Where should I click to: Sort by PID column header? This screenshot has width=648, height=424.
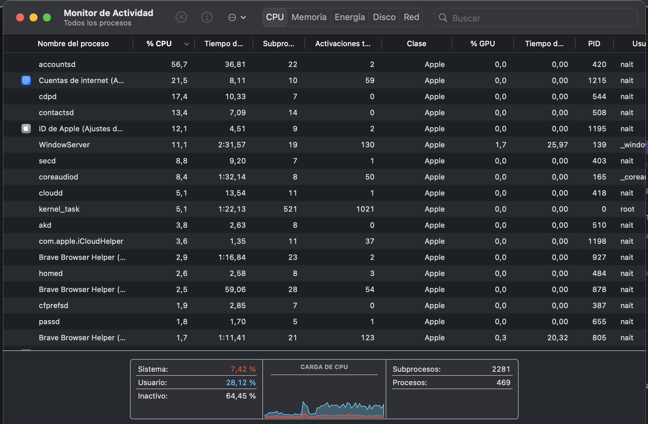click(594, 44)
